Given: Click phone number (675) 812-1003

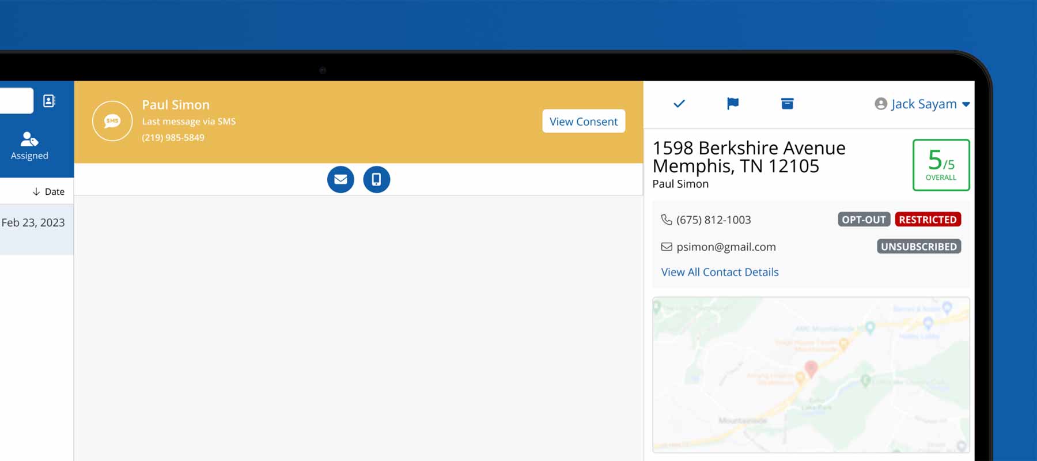Looking at the screenshot, I should pos(713,220).
